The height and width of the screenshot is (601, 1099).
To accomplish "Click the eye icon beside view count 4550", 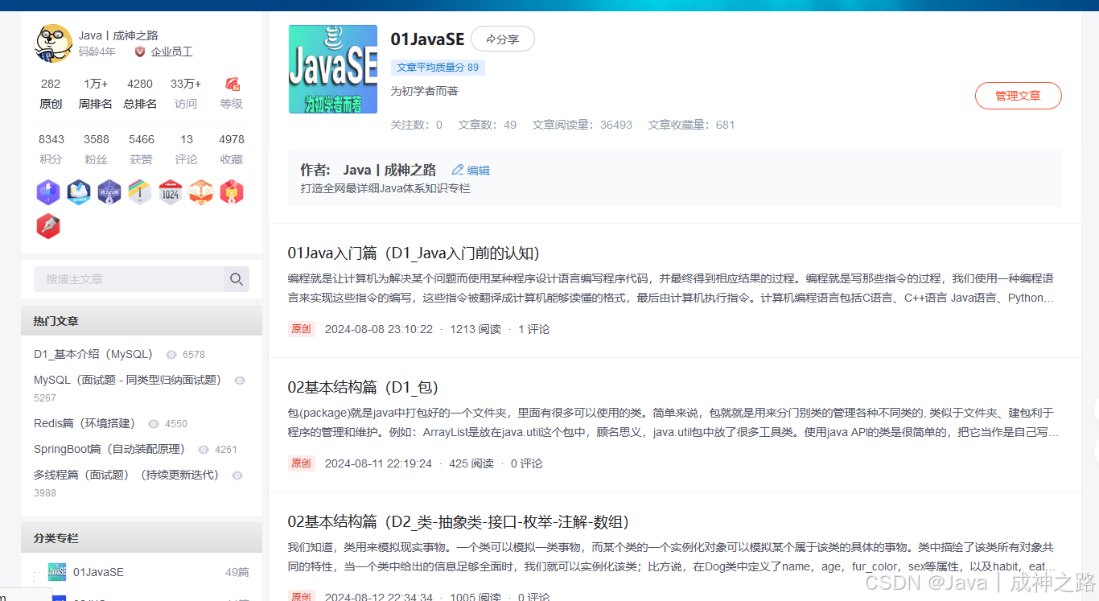I will 154,424.
